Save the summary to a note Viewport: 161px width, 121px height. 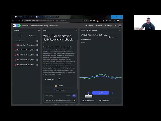click(x=50, y=79)
